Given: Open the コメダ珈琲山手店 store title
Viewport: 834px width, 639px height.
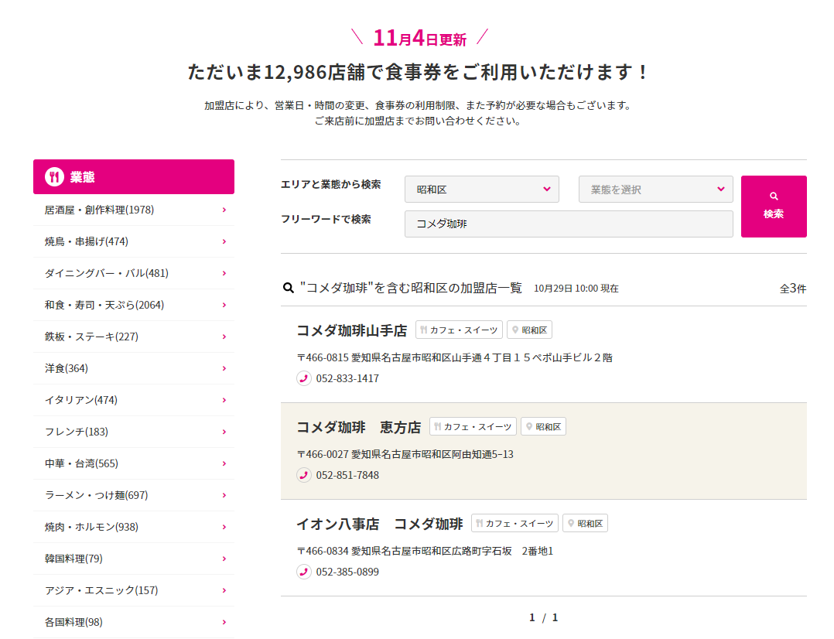Looking at the screenshot, I should tap(351, 330).
